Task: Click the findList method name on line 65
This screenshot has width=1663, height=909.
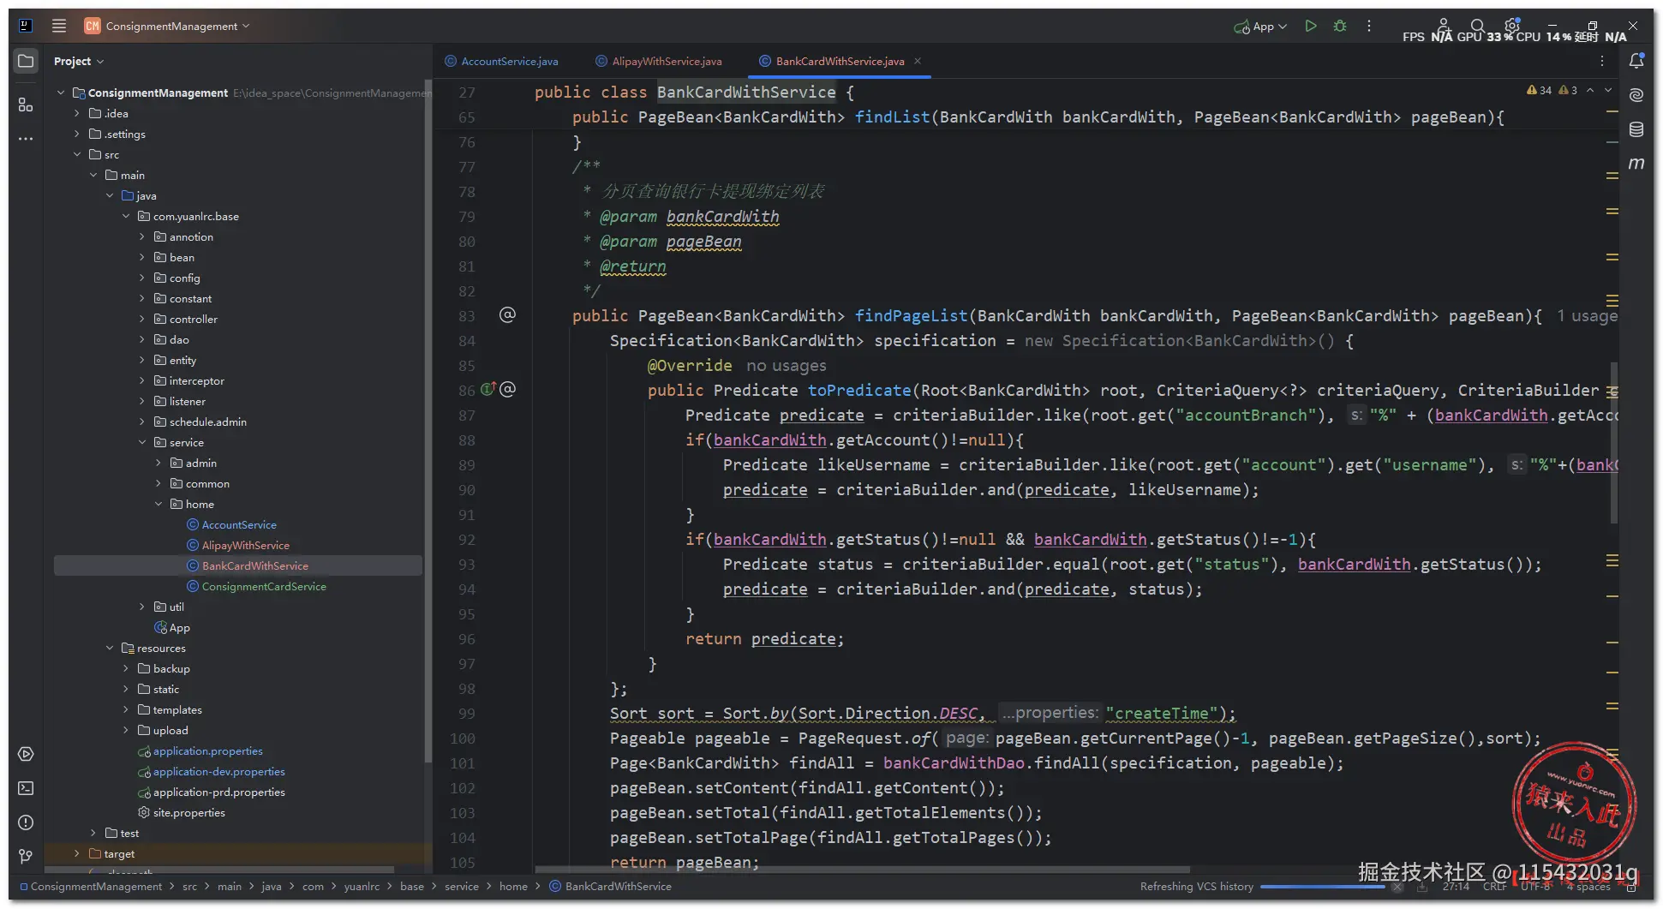Action: pyautogui.click(x=892, y=117)
